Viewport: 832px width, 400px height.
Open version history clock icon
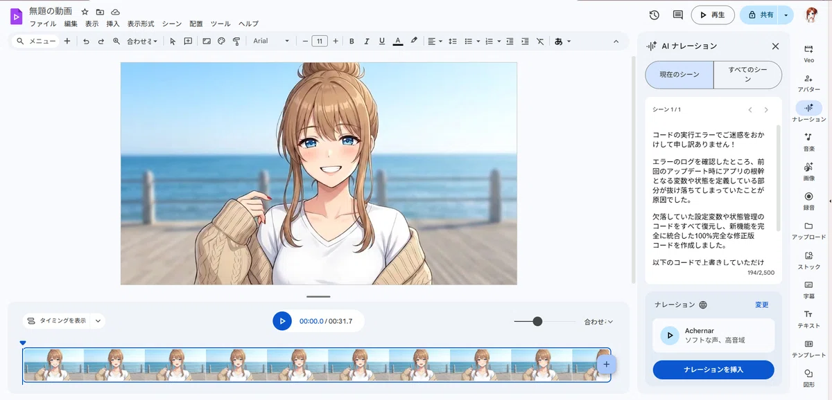[654, 15]
